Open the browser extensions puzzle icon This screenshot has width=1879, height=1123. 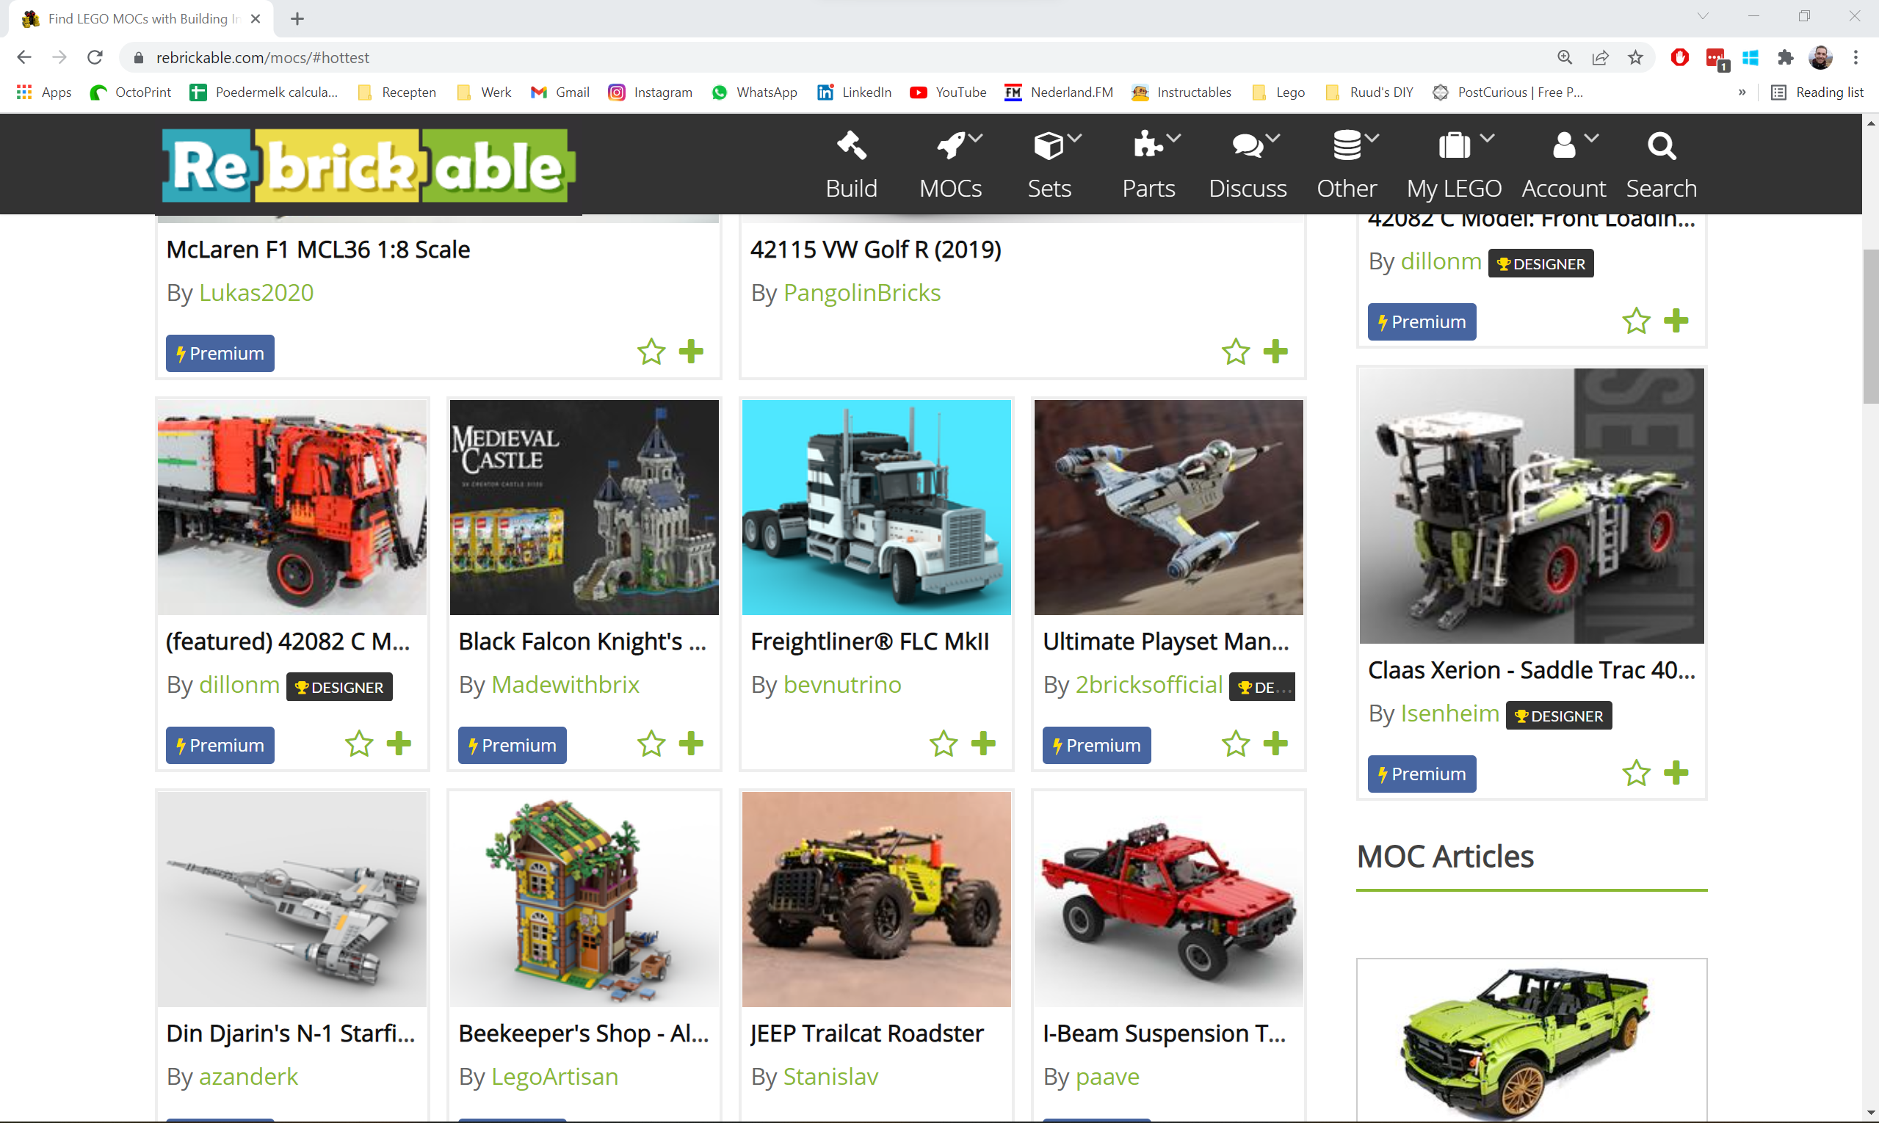(x=1785, y=57)
